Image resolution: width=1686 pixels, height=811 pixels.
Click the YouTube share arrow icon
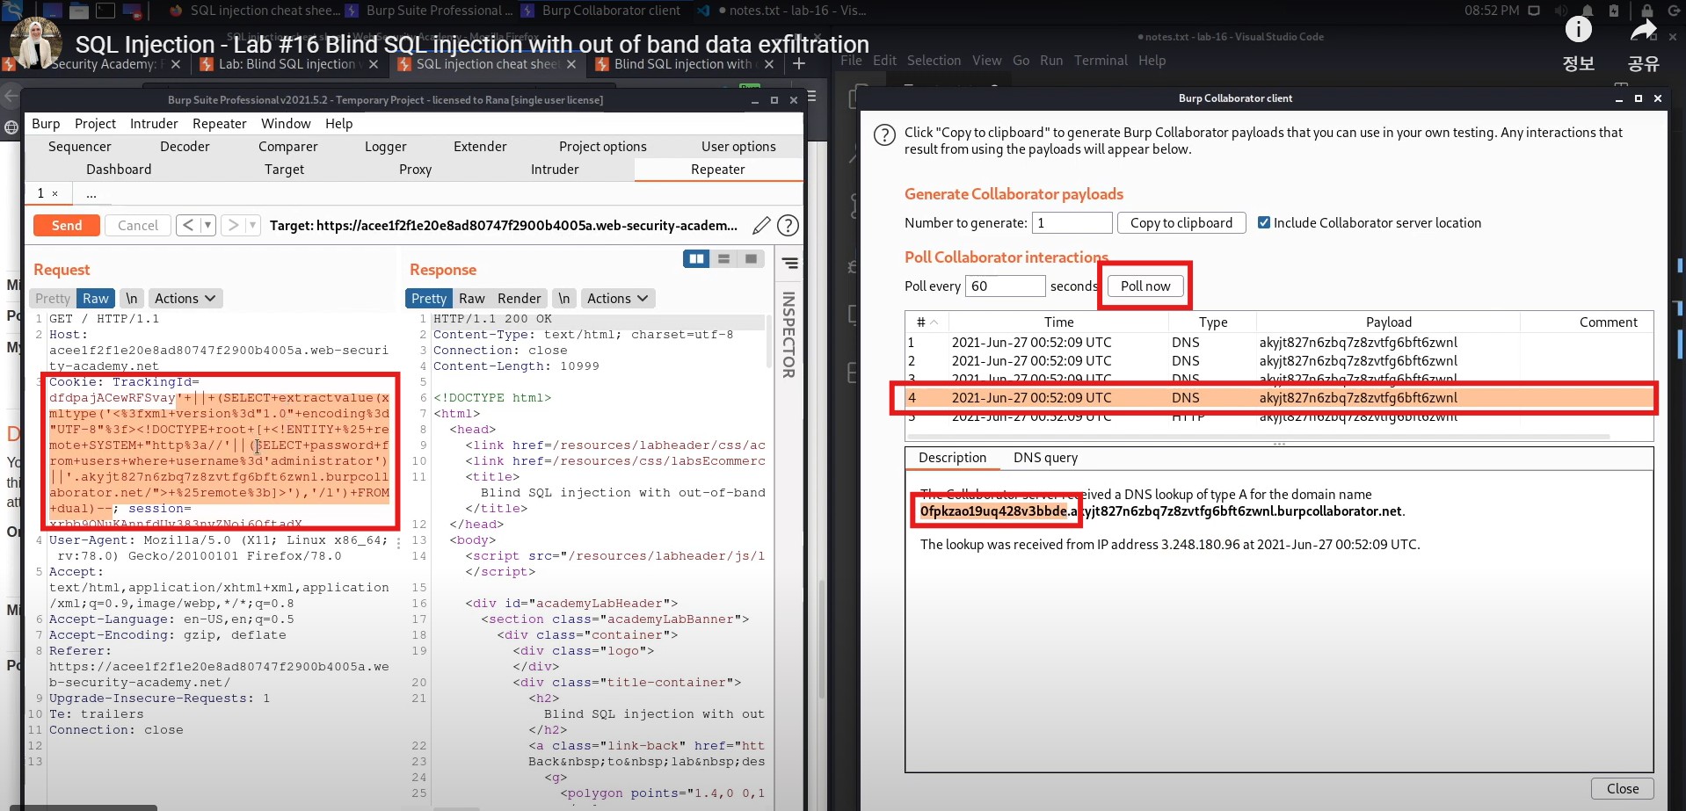pos(1643,31)
